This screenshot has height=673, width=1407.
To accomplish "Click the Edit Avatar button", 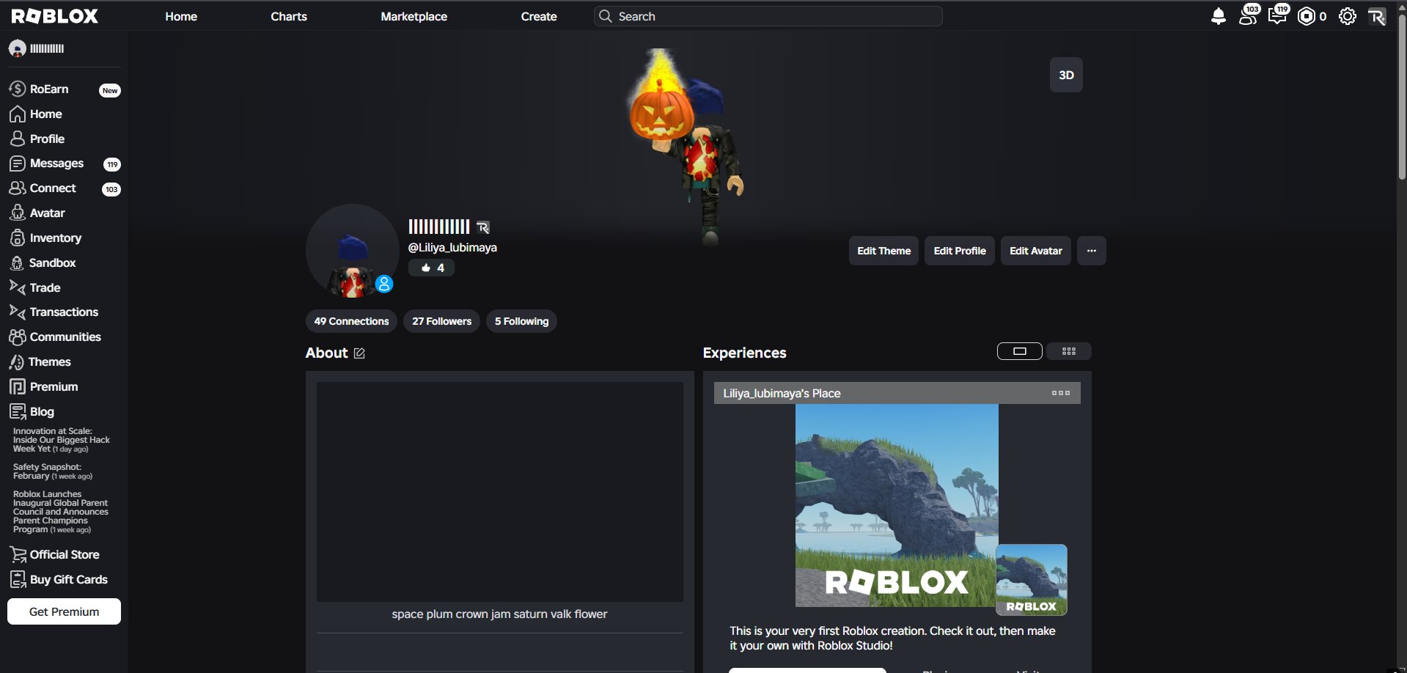I will click(1036, 251).
